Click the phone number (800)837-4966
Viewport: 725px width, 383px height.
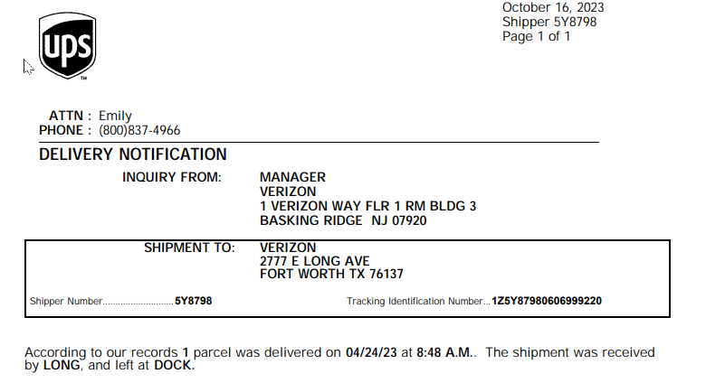[x=139, y=131]
